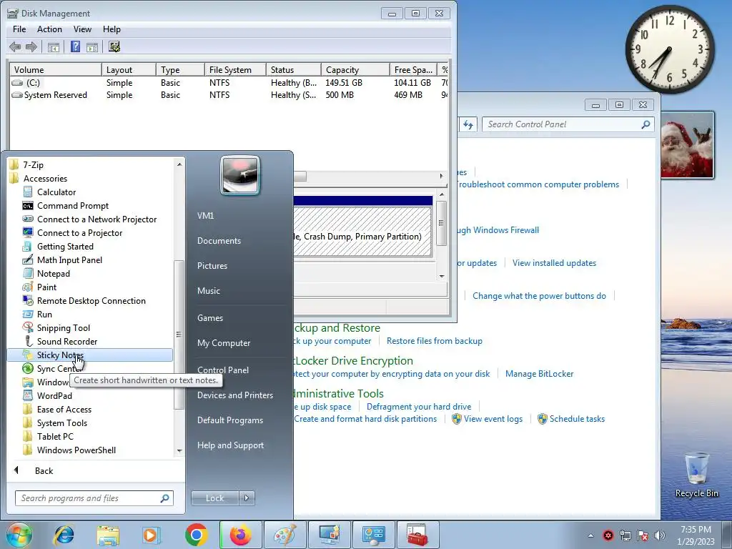Show hidden tray icons arrow
This screenshot has width=732, height=549.
[590, 535]
